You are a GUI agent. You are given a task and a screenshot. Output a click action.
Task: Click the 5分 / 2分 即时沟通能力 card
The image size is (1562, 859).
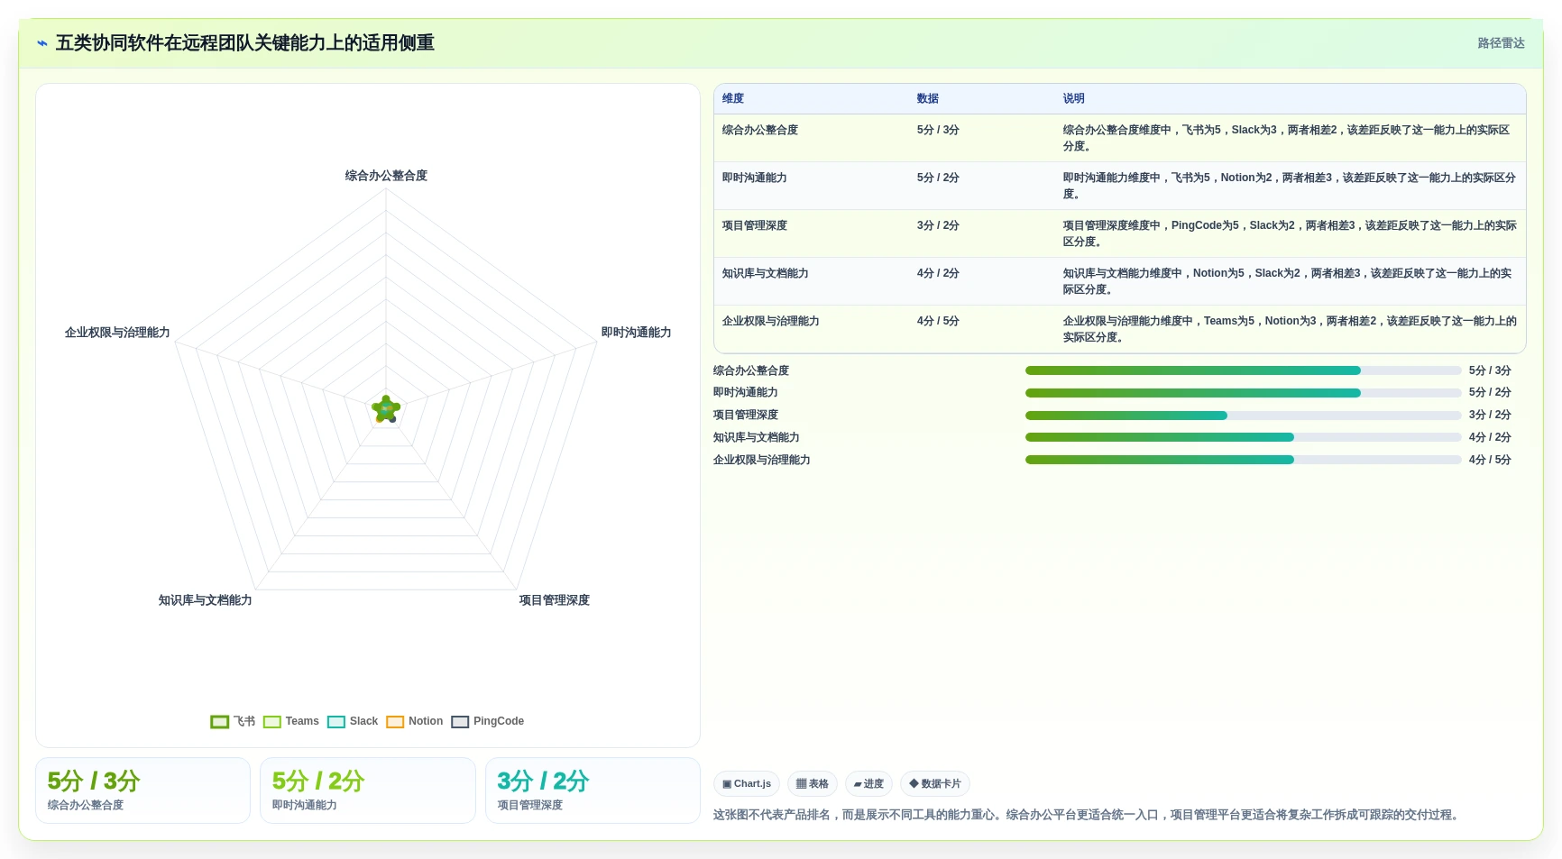tap(368, 790)
